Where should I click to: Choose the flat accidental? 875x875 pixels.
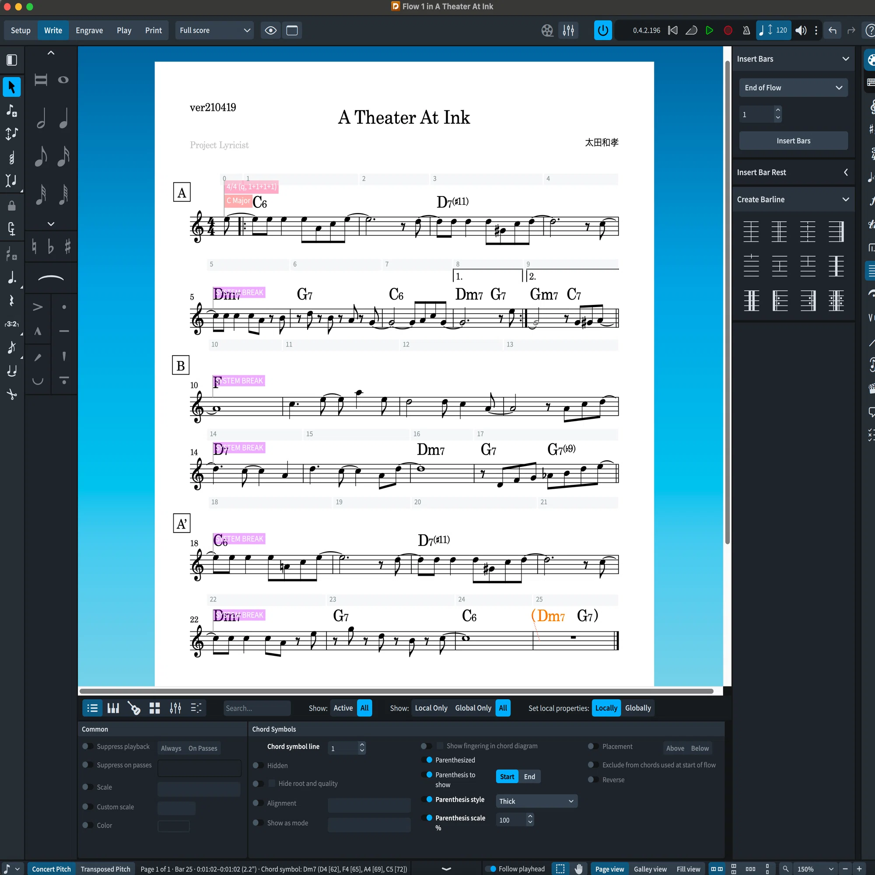click(x=51, y=247)
